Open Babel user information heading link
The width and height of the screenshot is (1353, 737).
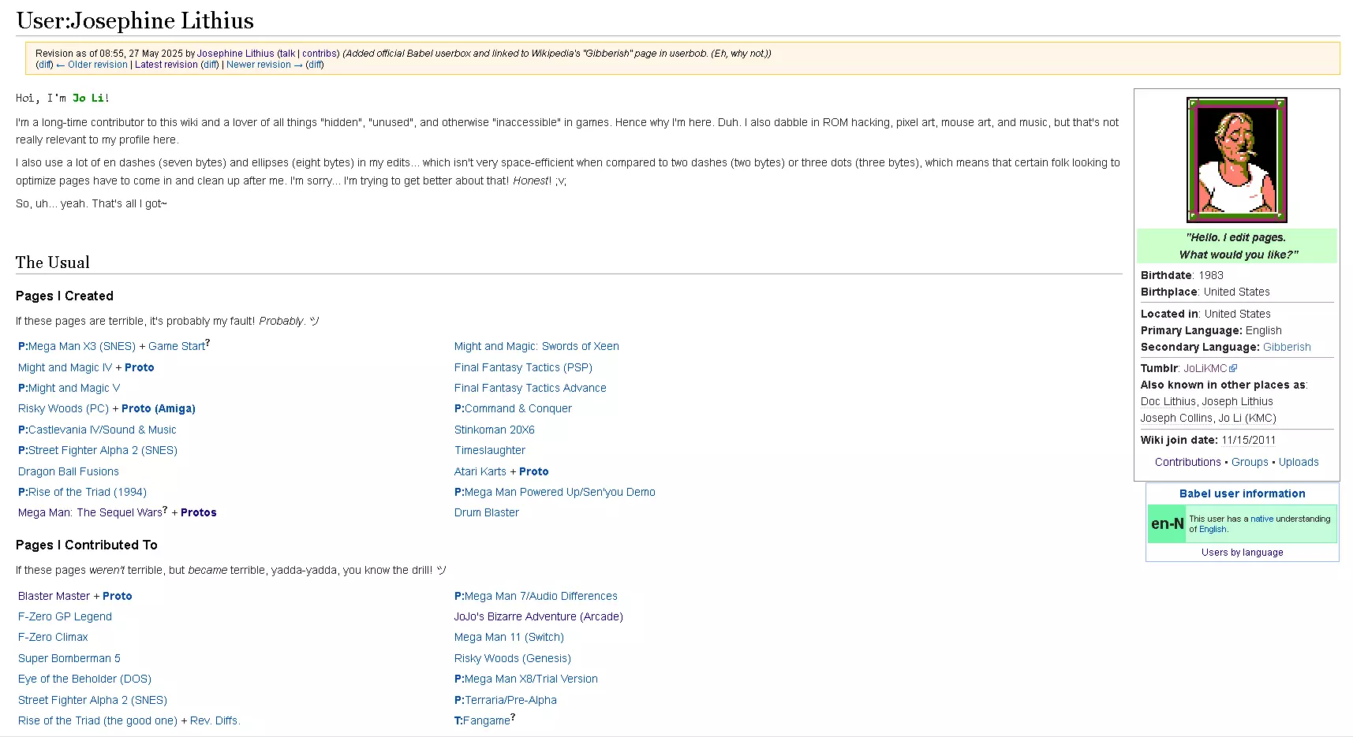(1242, 493)
